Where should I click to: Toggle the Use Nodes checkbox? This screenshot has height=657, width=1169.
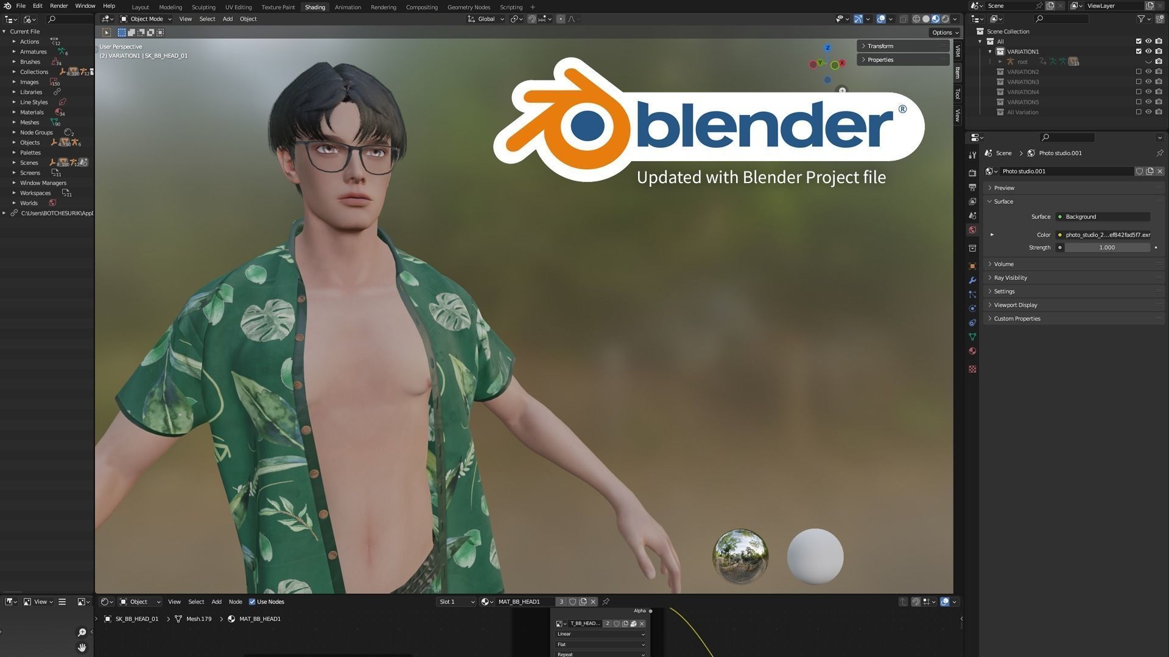point(252,602)
